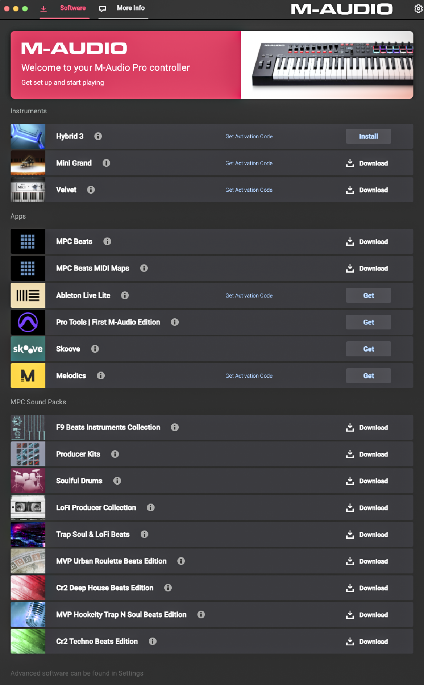424x685 pixels.
Task: Open Cr2 Deep House Beats Edition info
Action: click(168, 588)
